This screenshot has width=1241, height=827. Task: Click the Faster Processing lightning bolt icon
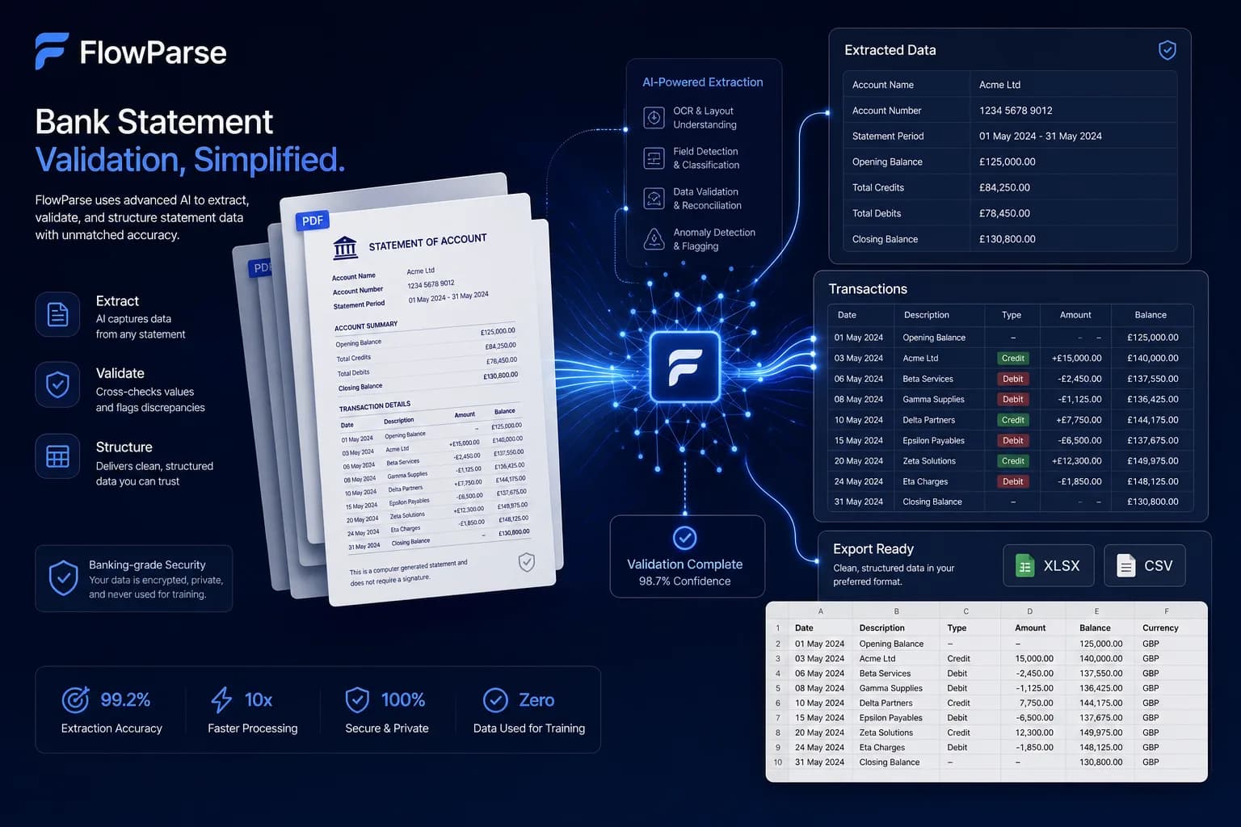pyautogui.click(x=221, y=699)
